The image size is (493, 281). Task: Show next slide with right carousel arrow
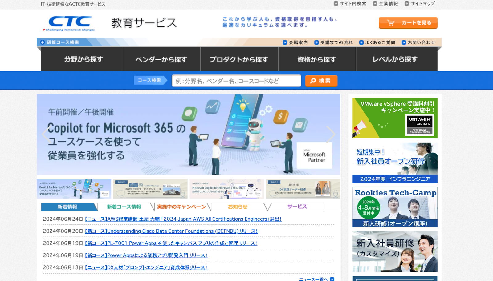(331, 134)
